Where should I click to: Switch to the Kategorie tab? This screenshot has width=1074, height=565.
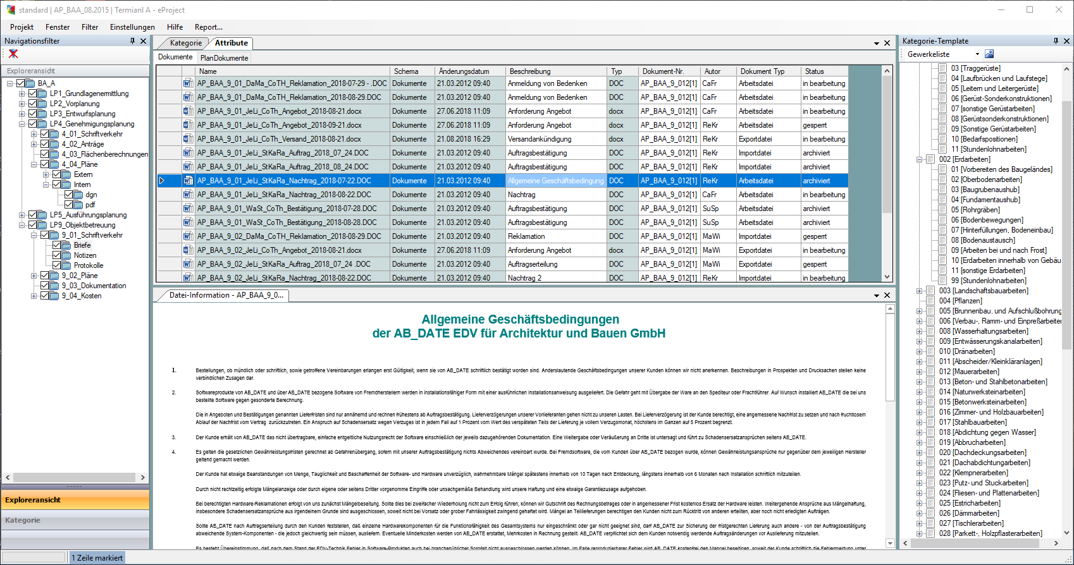tap(185, 43)
